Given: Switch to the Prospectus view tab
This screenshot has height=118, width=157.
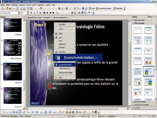Looking at the screenshot, I should (x=47, y=18).
